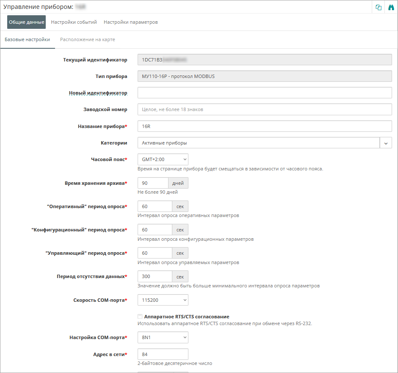Click the copy device icon

tap(379, 8)
